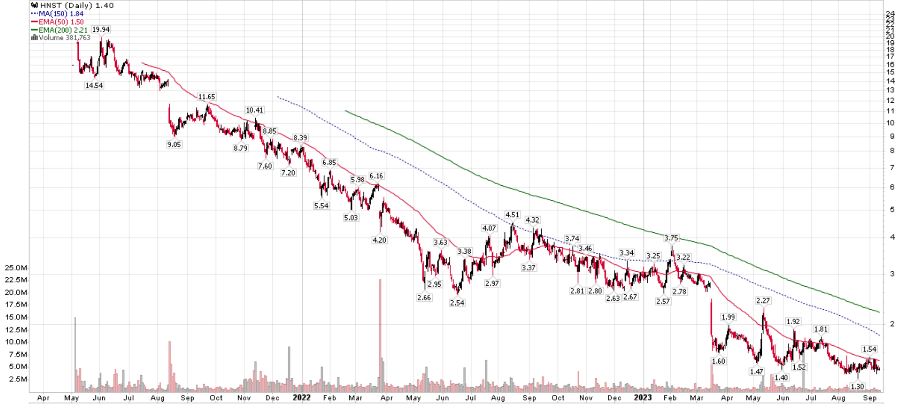
Task: Select the 3.22 price label
Action: (x=683, y=257)
